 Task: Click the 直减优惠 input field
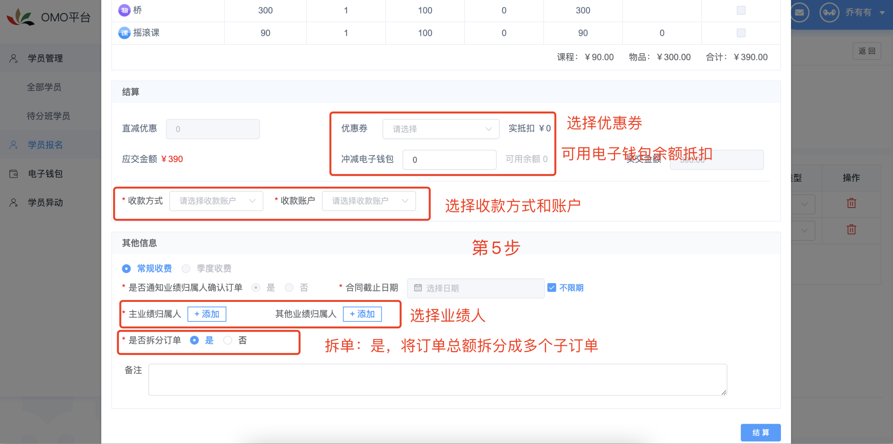pyautogui.click(x=213, y=129)
